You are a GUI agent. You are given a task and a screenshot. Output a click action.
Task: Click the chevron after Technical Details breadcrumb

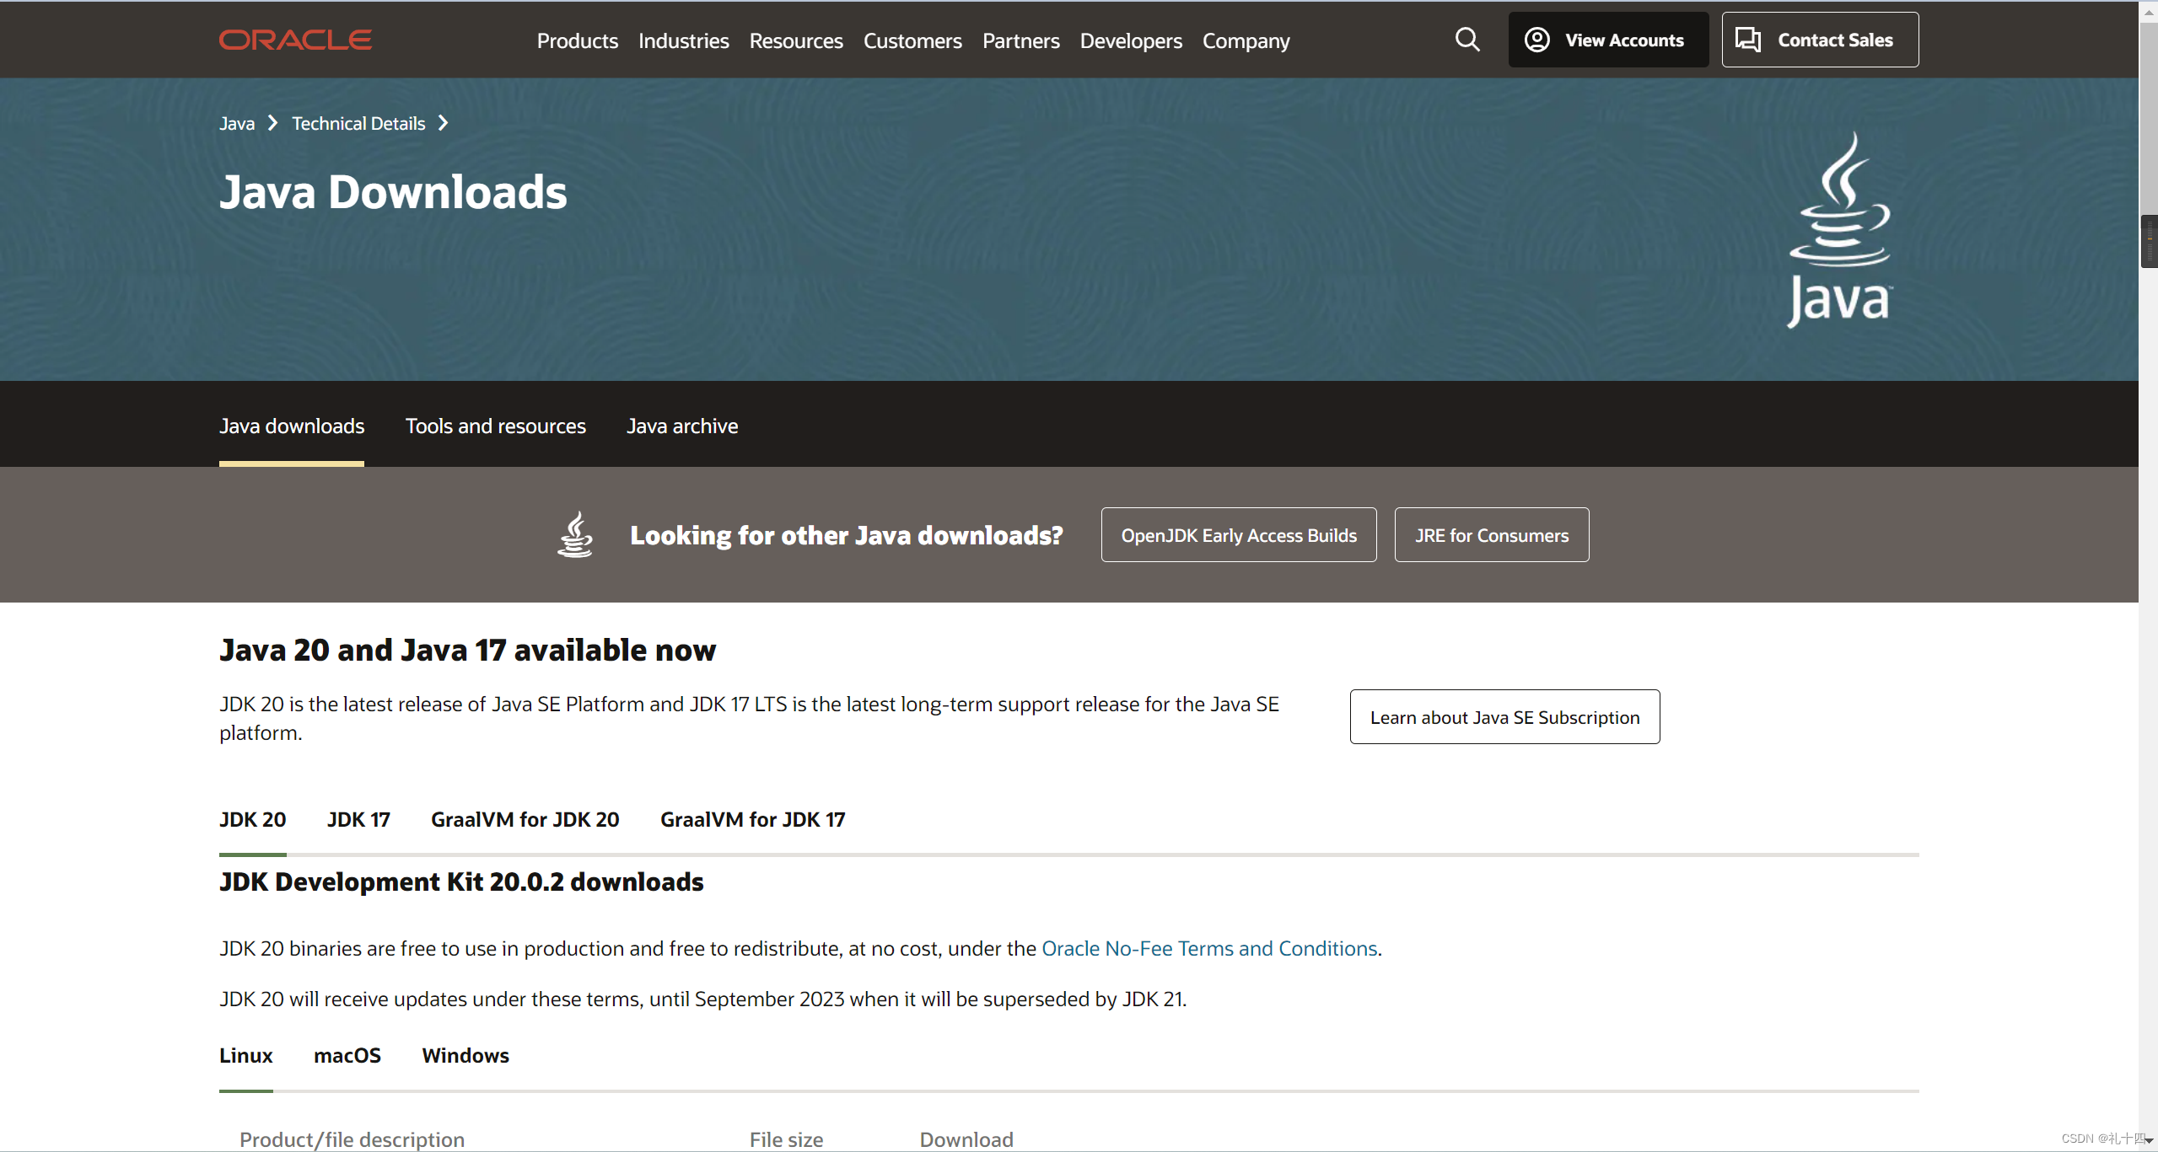tap(443, 123)
